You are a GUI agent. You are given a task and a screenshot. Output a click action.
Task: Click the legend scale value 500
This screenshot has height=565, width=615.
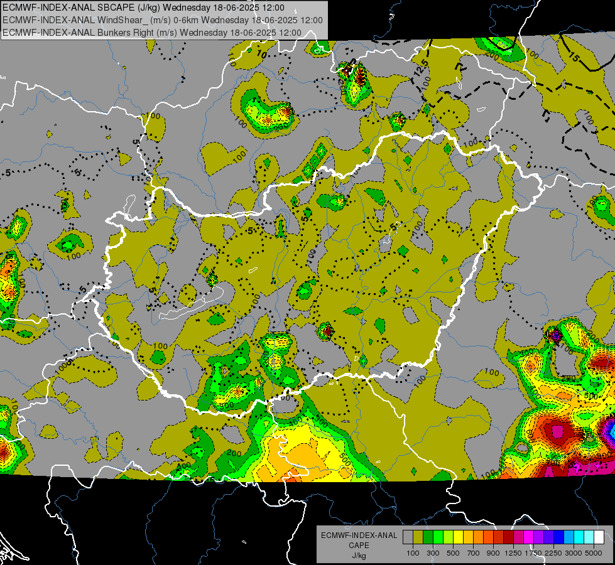click(x=453, y=553)
